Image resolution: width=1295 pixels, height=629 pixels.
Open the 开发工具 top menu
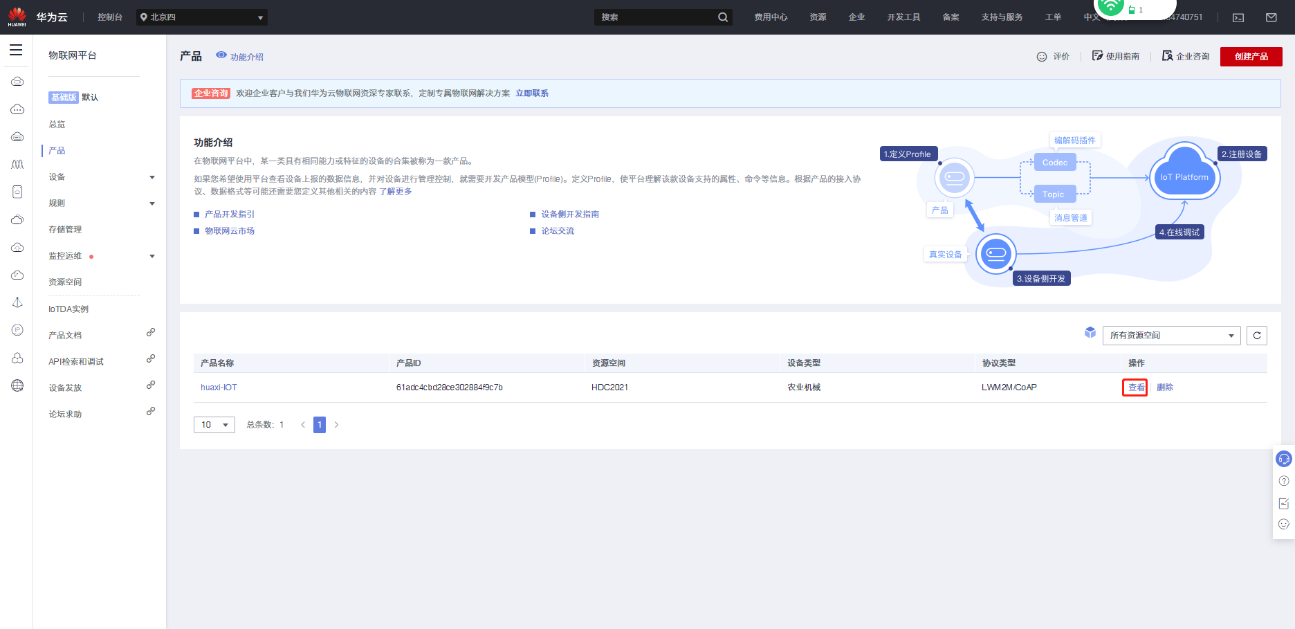coord(904,17)
